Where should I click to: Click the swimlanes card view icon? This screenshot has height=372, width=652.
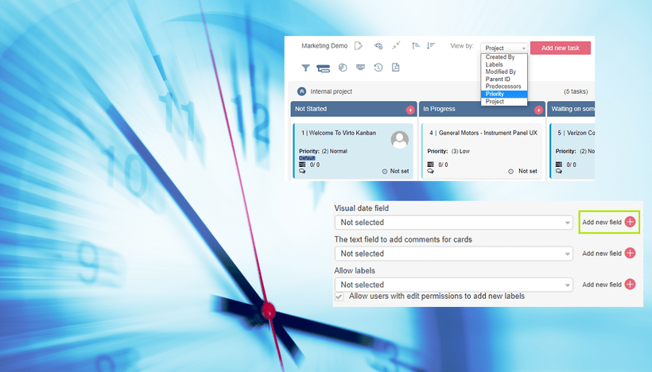(323, 68)
